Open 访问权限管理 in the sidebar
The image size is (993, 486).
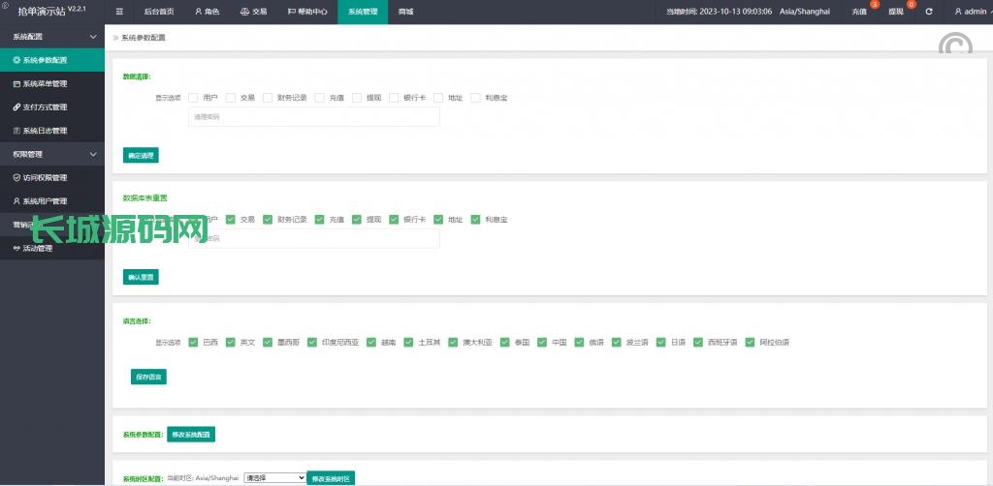45,177
